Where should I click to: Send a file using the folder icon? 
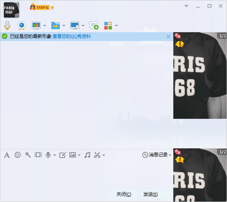[x=56, y=26]
